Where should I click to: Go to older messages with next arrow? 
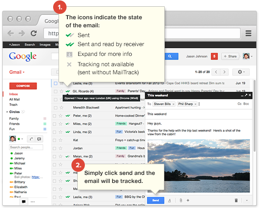pos(224,72)
